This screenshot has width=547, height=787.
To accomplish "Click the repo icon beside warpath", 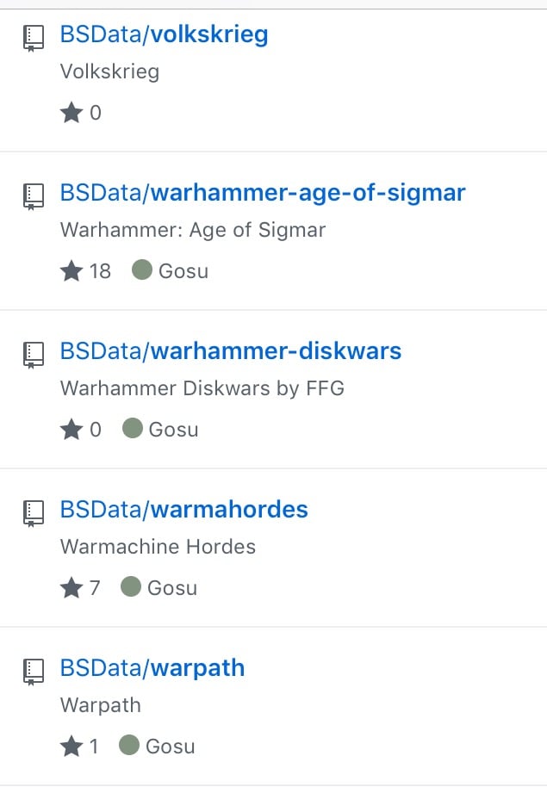I will click(34, 672).
